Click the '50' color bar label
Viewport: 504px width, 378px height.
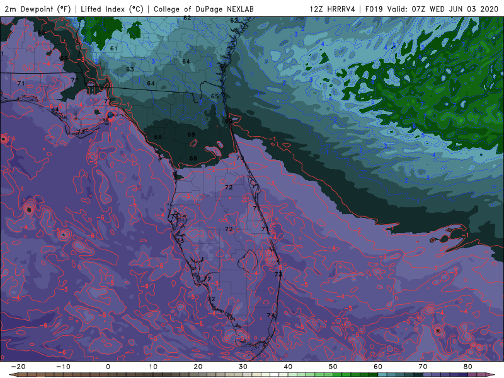[x=333, y=367]
